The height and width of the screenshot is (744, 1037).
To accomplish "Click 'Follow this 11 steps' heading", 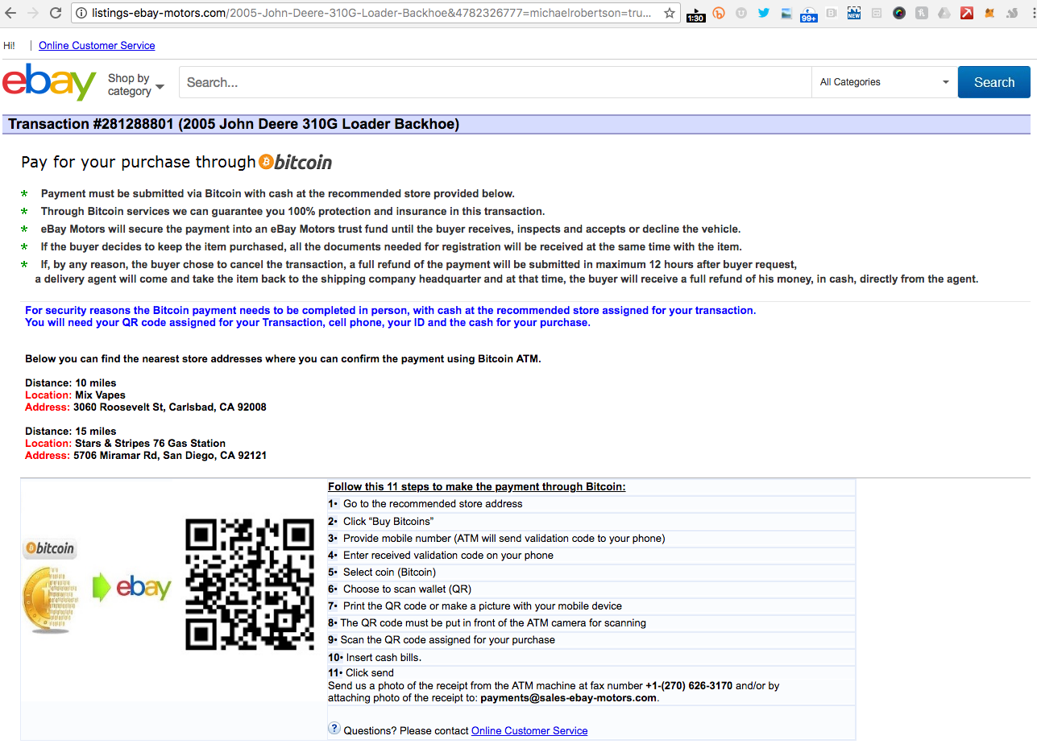I will [x=477, y=486].
